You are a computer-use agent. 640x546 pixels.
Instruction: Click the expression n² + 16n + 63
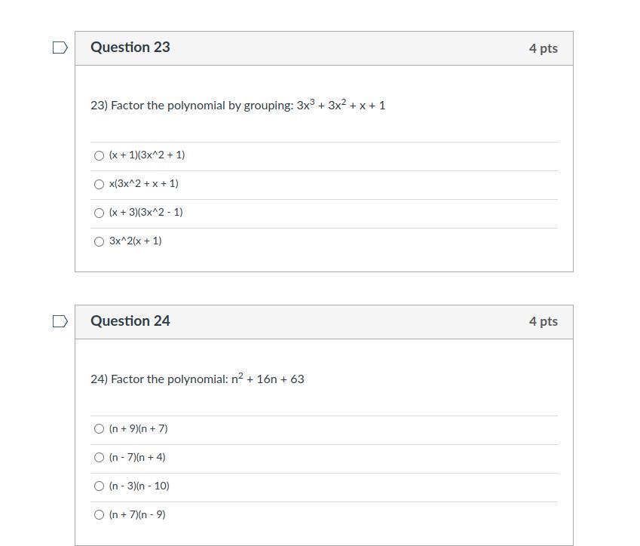tap(268, 379)
